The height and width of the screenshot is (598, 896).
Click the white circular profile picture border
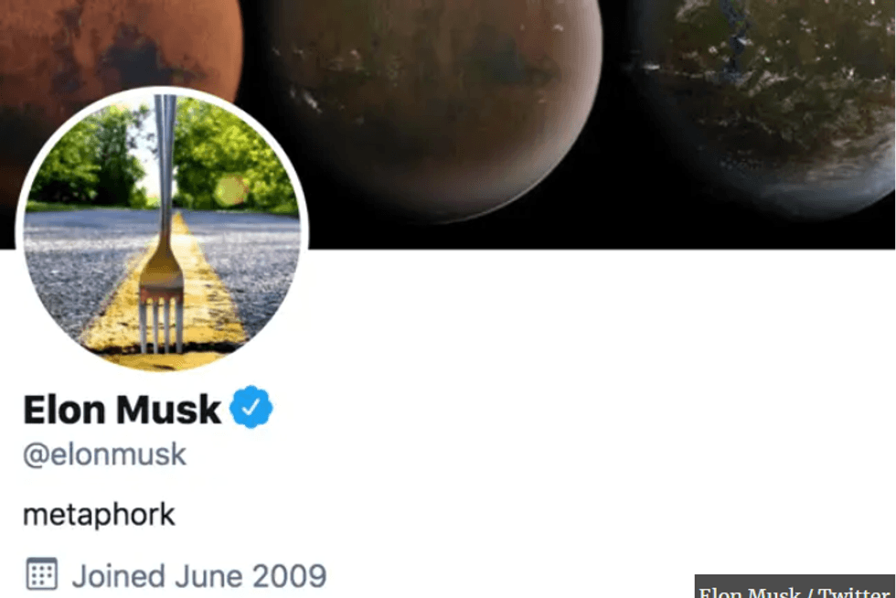[162, 90]
